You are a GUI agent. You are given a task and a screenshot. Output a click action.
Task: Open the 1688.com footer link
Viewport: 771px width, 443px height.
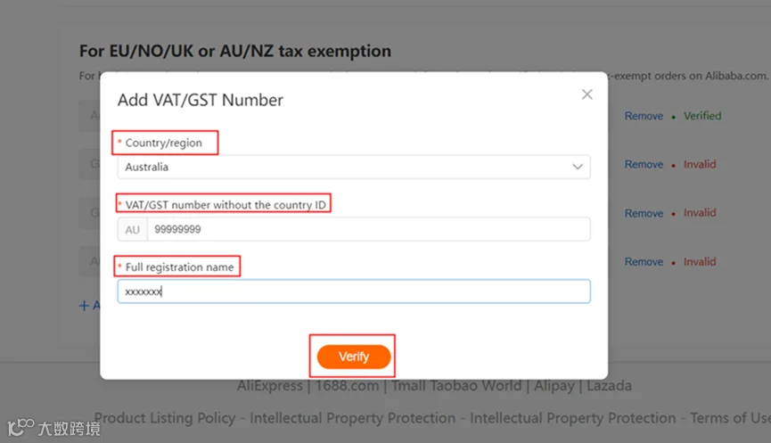coord(347,385)
